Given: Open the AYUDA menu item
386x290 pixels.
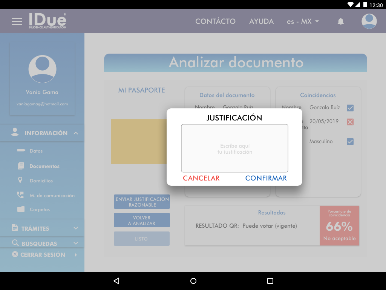Looking at the screenshot, I should pos(261,22).
